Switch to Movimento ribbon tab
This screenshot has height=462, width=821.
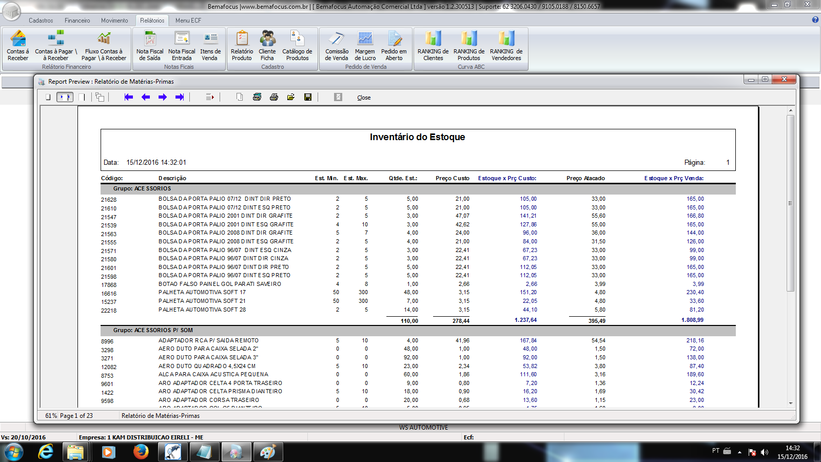(114, 21)
